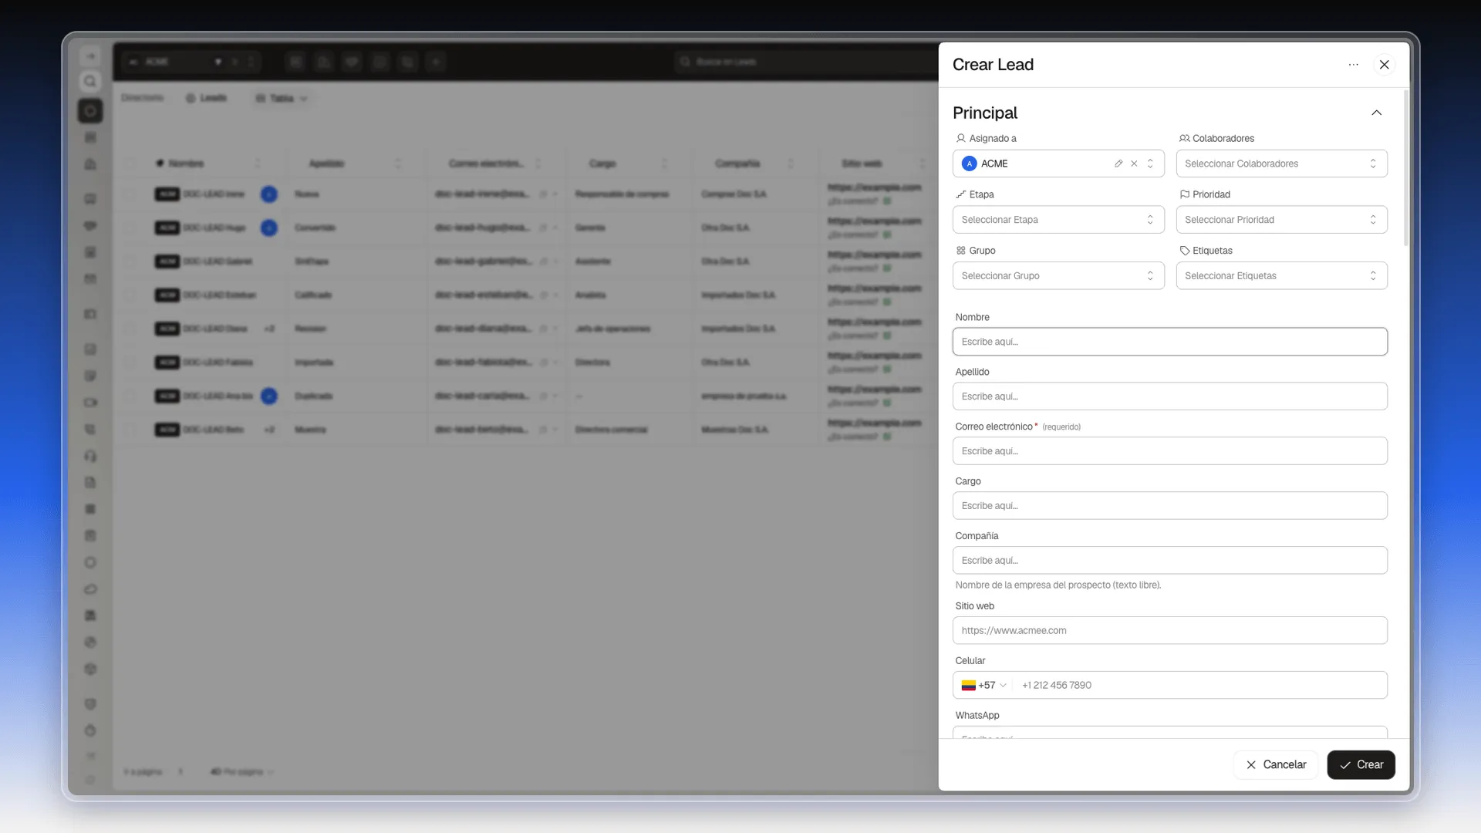1481x833 pixels.
Task: Click the pencil edit icon in Asignado a field
Action: (1118, 164)
